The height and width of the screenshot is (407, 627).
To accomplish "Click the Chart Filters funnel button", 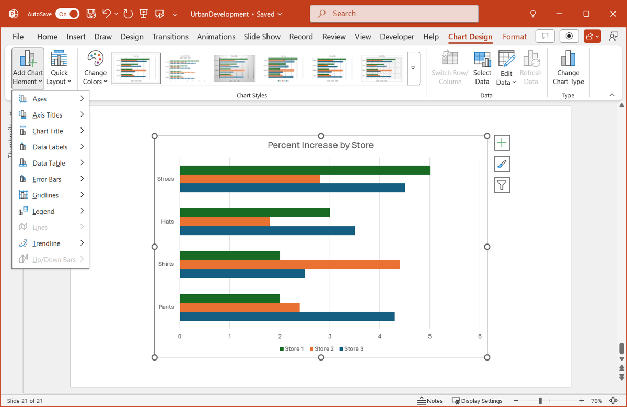I will (502, 185).
